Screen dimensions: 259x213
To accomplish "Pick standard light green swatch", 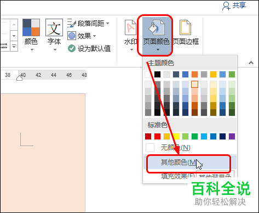I will tap(185, 136).
